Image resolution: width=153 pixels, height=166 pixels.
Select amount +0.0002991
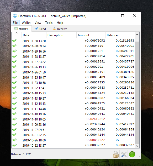click(x=94, y=67)
